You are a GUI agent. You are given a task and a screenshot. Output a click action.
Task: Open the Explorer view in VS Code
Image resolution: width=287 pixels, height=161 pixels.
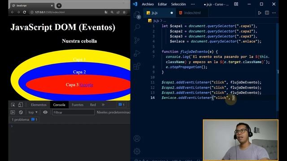[x=137, y=15]
